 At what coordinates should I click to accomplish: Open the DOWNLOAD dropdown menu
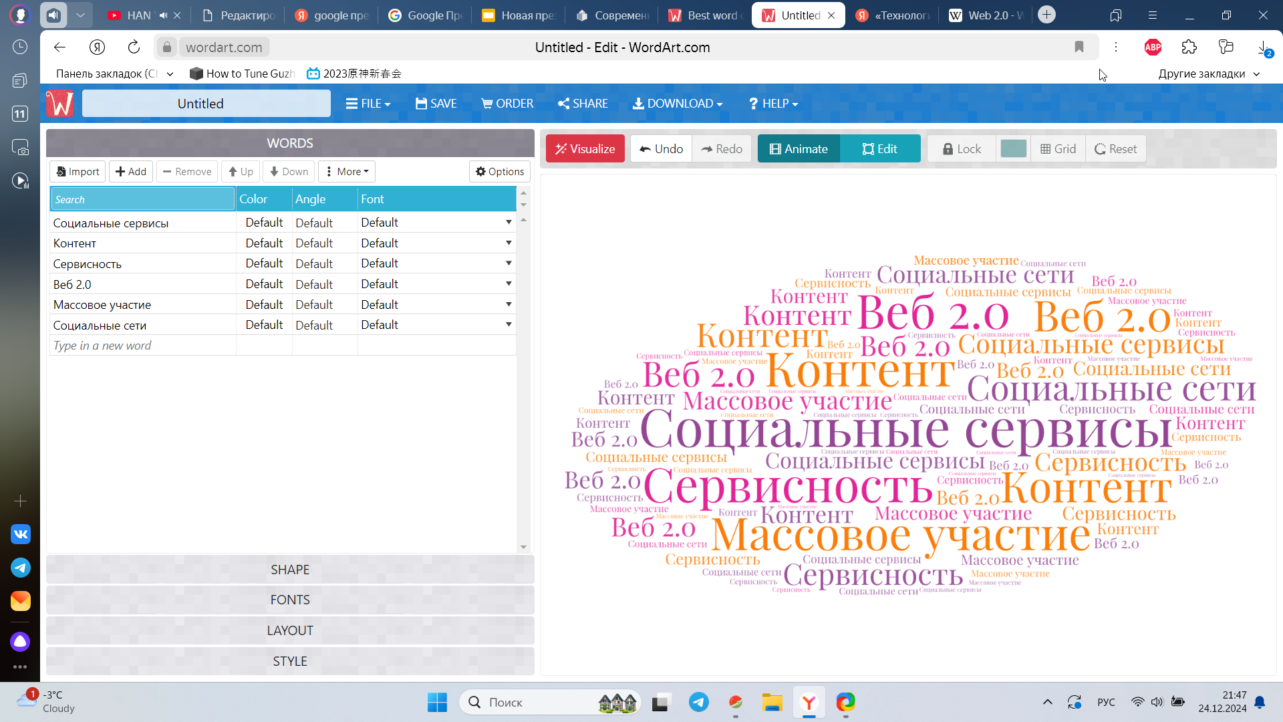click(678, 104)
